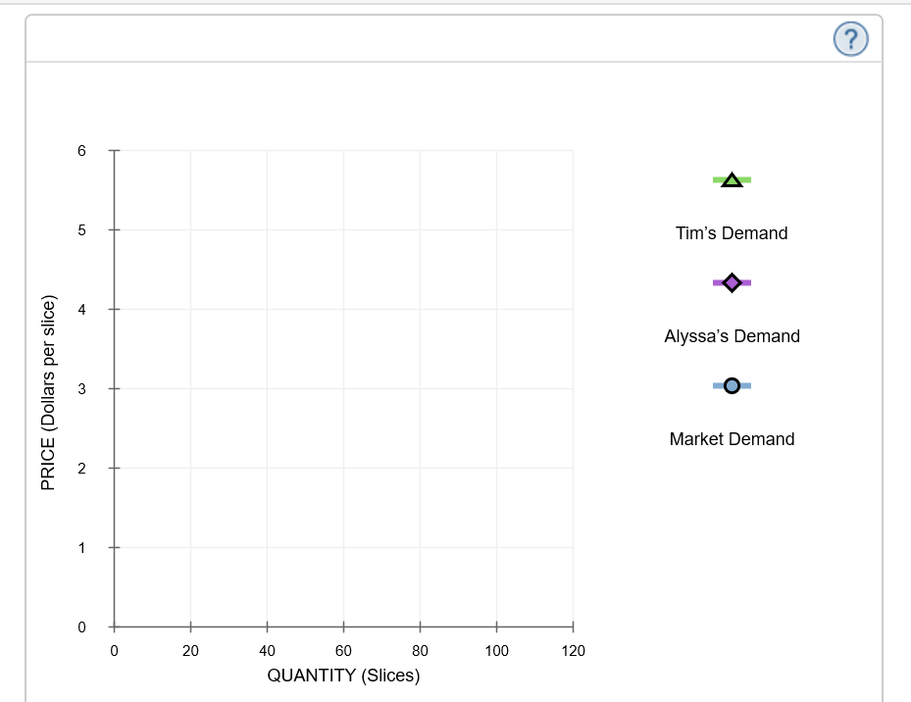Click the green triangle marker above Tim's Demand

click(x=731, y=178)
